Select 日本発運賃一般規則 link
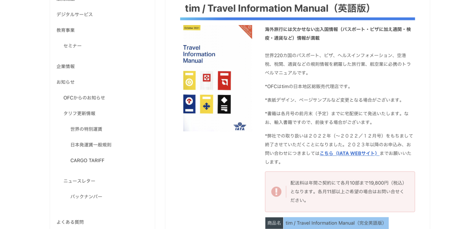476x229 pixels. tap(91, 145)
